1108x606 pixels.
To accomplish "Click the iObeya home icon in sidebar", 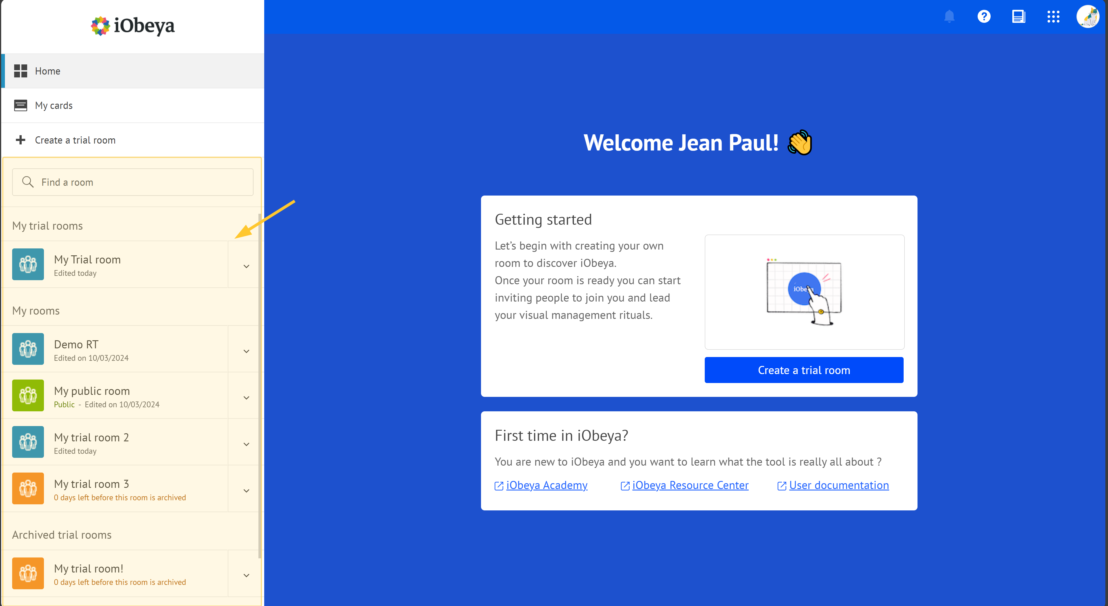I will [x=21, y=71].
